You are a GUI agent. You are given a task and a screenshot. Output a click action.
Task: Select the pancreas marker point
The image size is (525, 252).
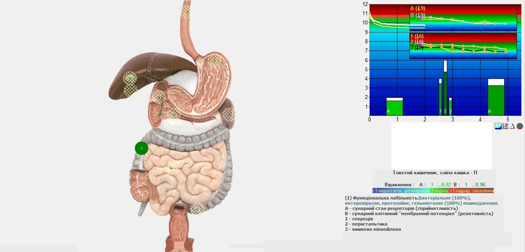pos(174,114)
